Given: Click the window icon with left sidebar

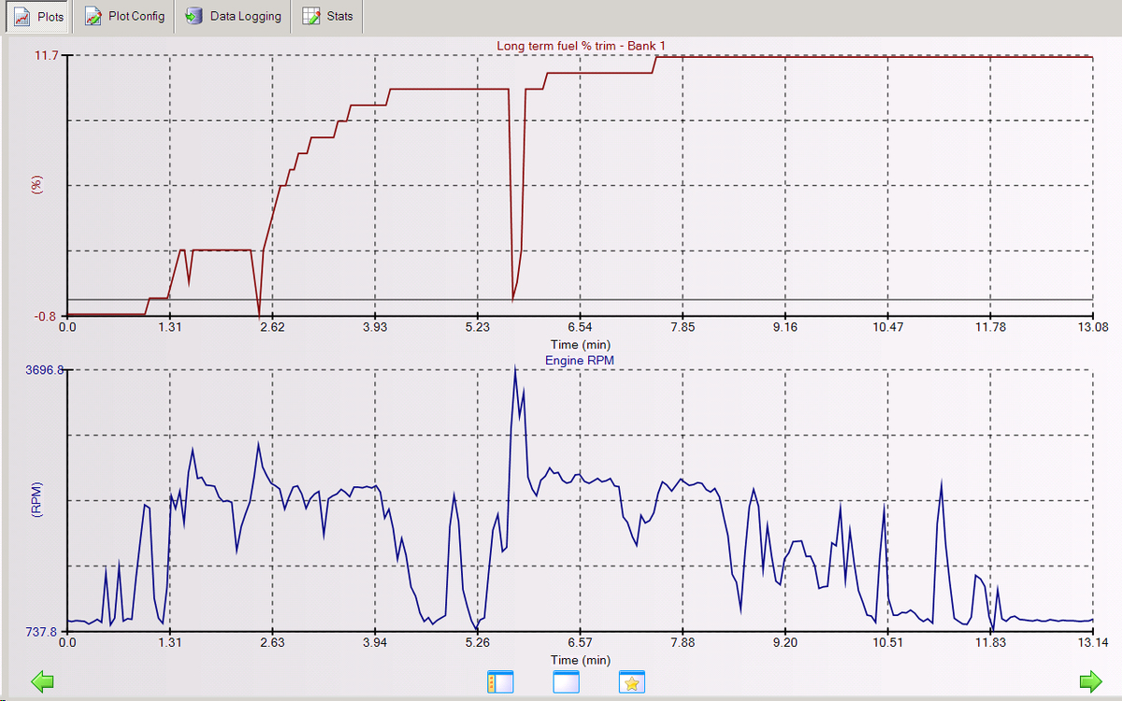Looking at the screenshot, I should 500,681.
